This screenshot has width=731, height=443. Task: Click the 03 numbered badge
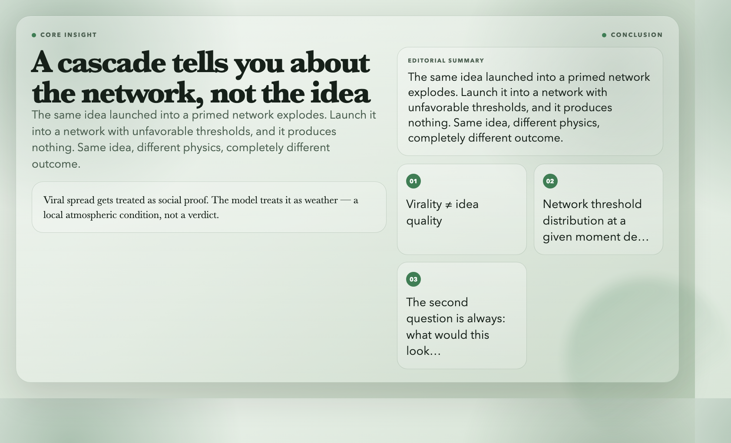[413, 279]
